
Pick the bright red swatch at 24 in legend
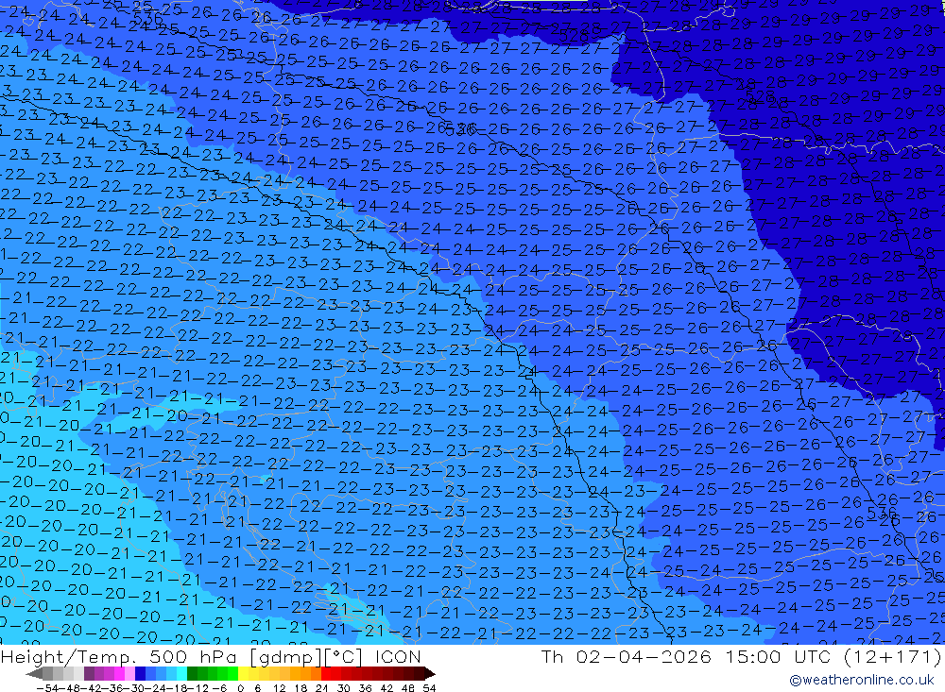pos(326,673)
